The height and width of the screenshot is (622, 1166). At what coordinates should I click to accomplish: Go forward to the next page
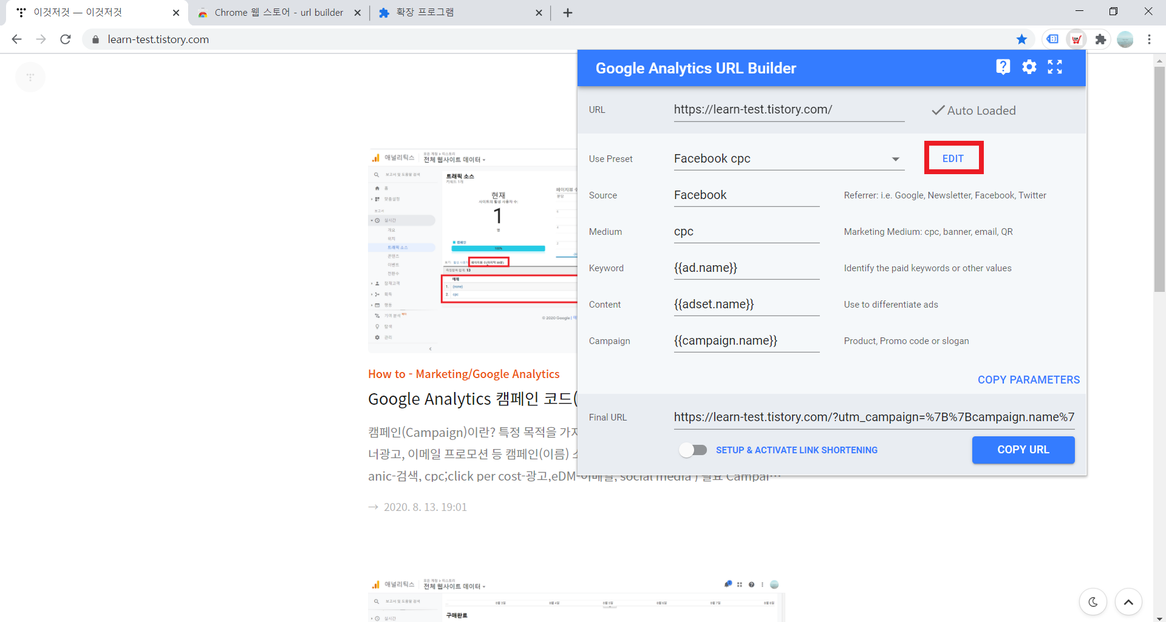[x=41, y=39]
